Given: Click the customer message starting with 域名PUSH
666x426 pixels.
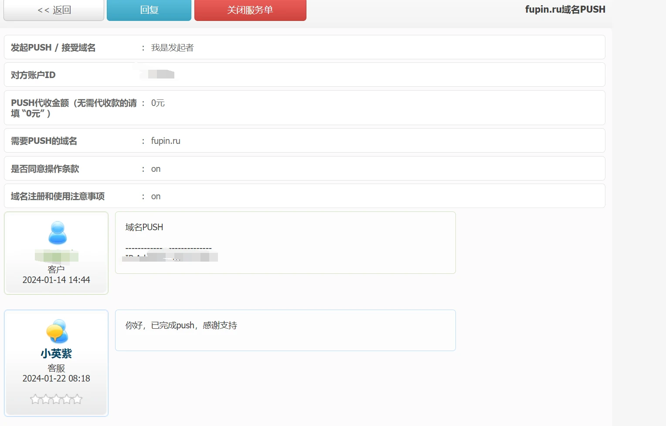Looking at the screenshot, I should (x=144, y=227).
